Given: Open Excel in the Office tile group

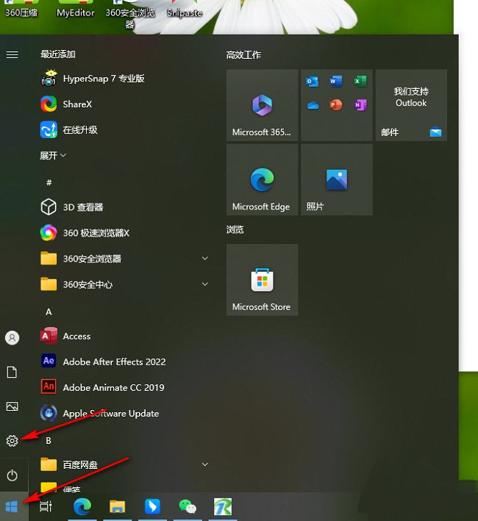Looking at the screenshot, I should coord(360,81).
